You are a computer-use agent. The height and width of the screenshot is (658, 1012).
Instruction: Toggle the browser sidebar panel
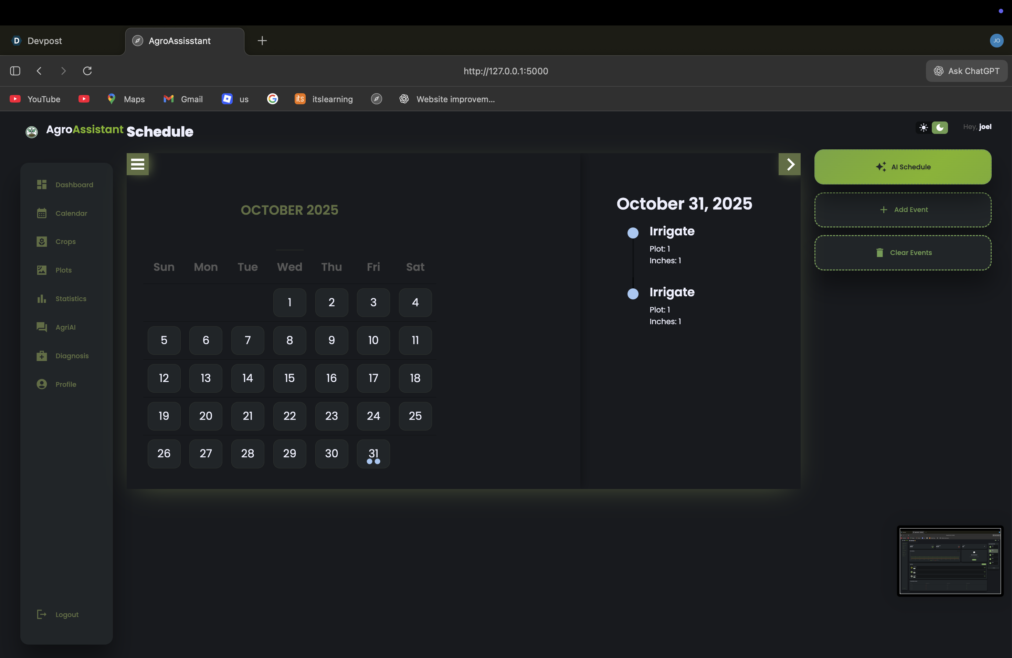pyautogui.click(x=15, y=71)
